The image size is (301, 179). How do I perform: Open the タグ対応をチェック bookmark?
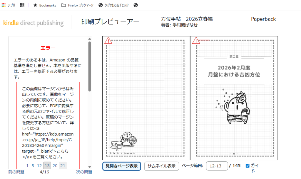tap(114, 5)
